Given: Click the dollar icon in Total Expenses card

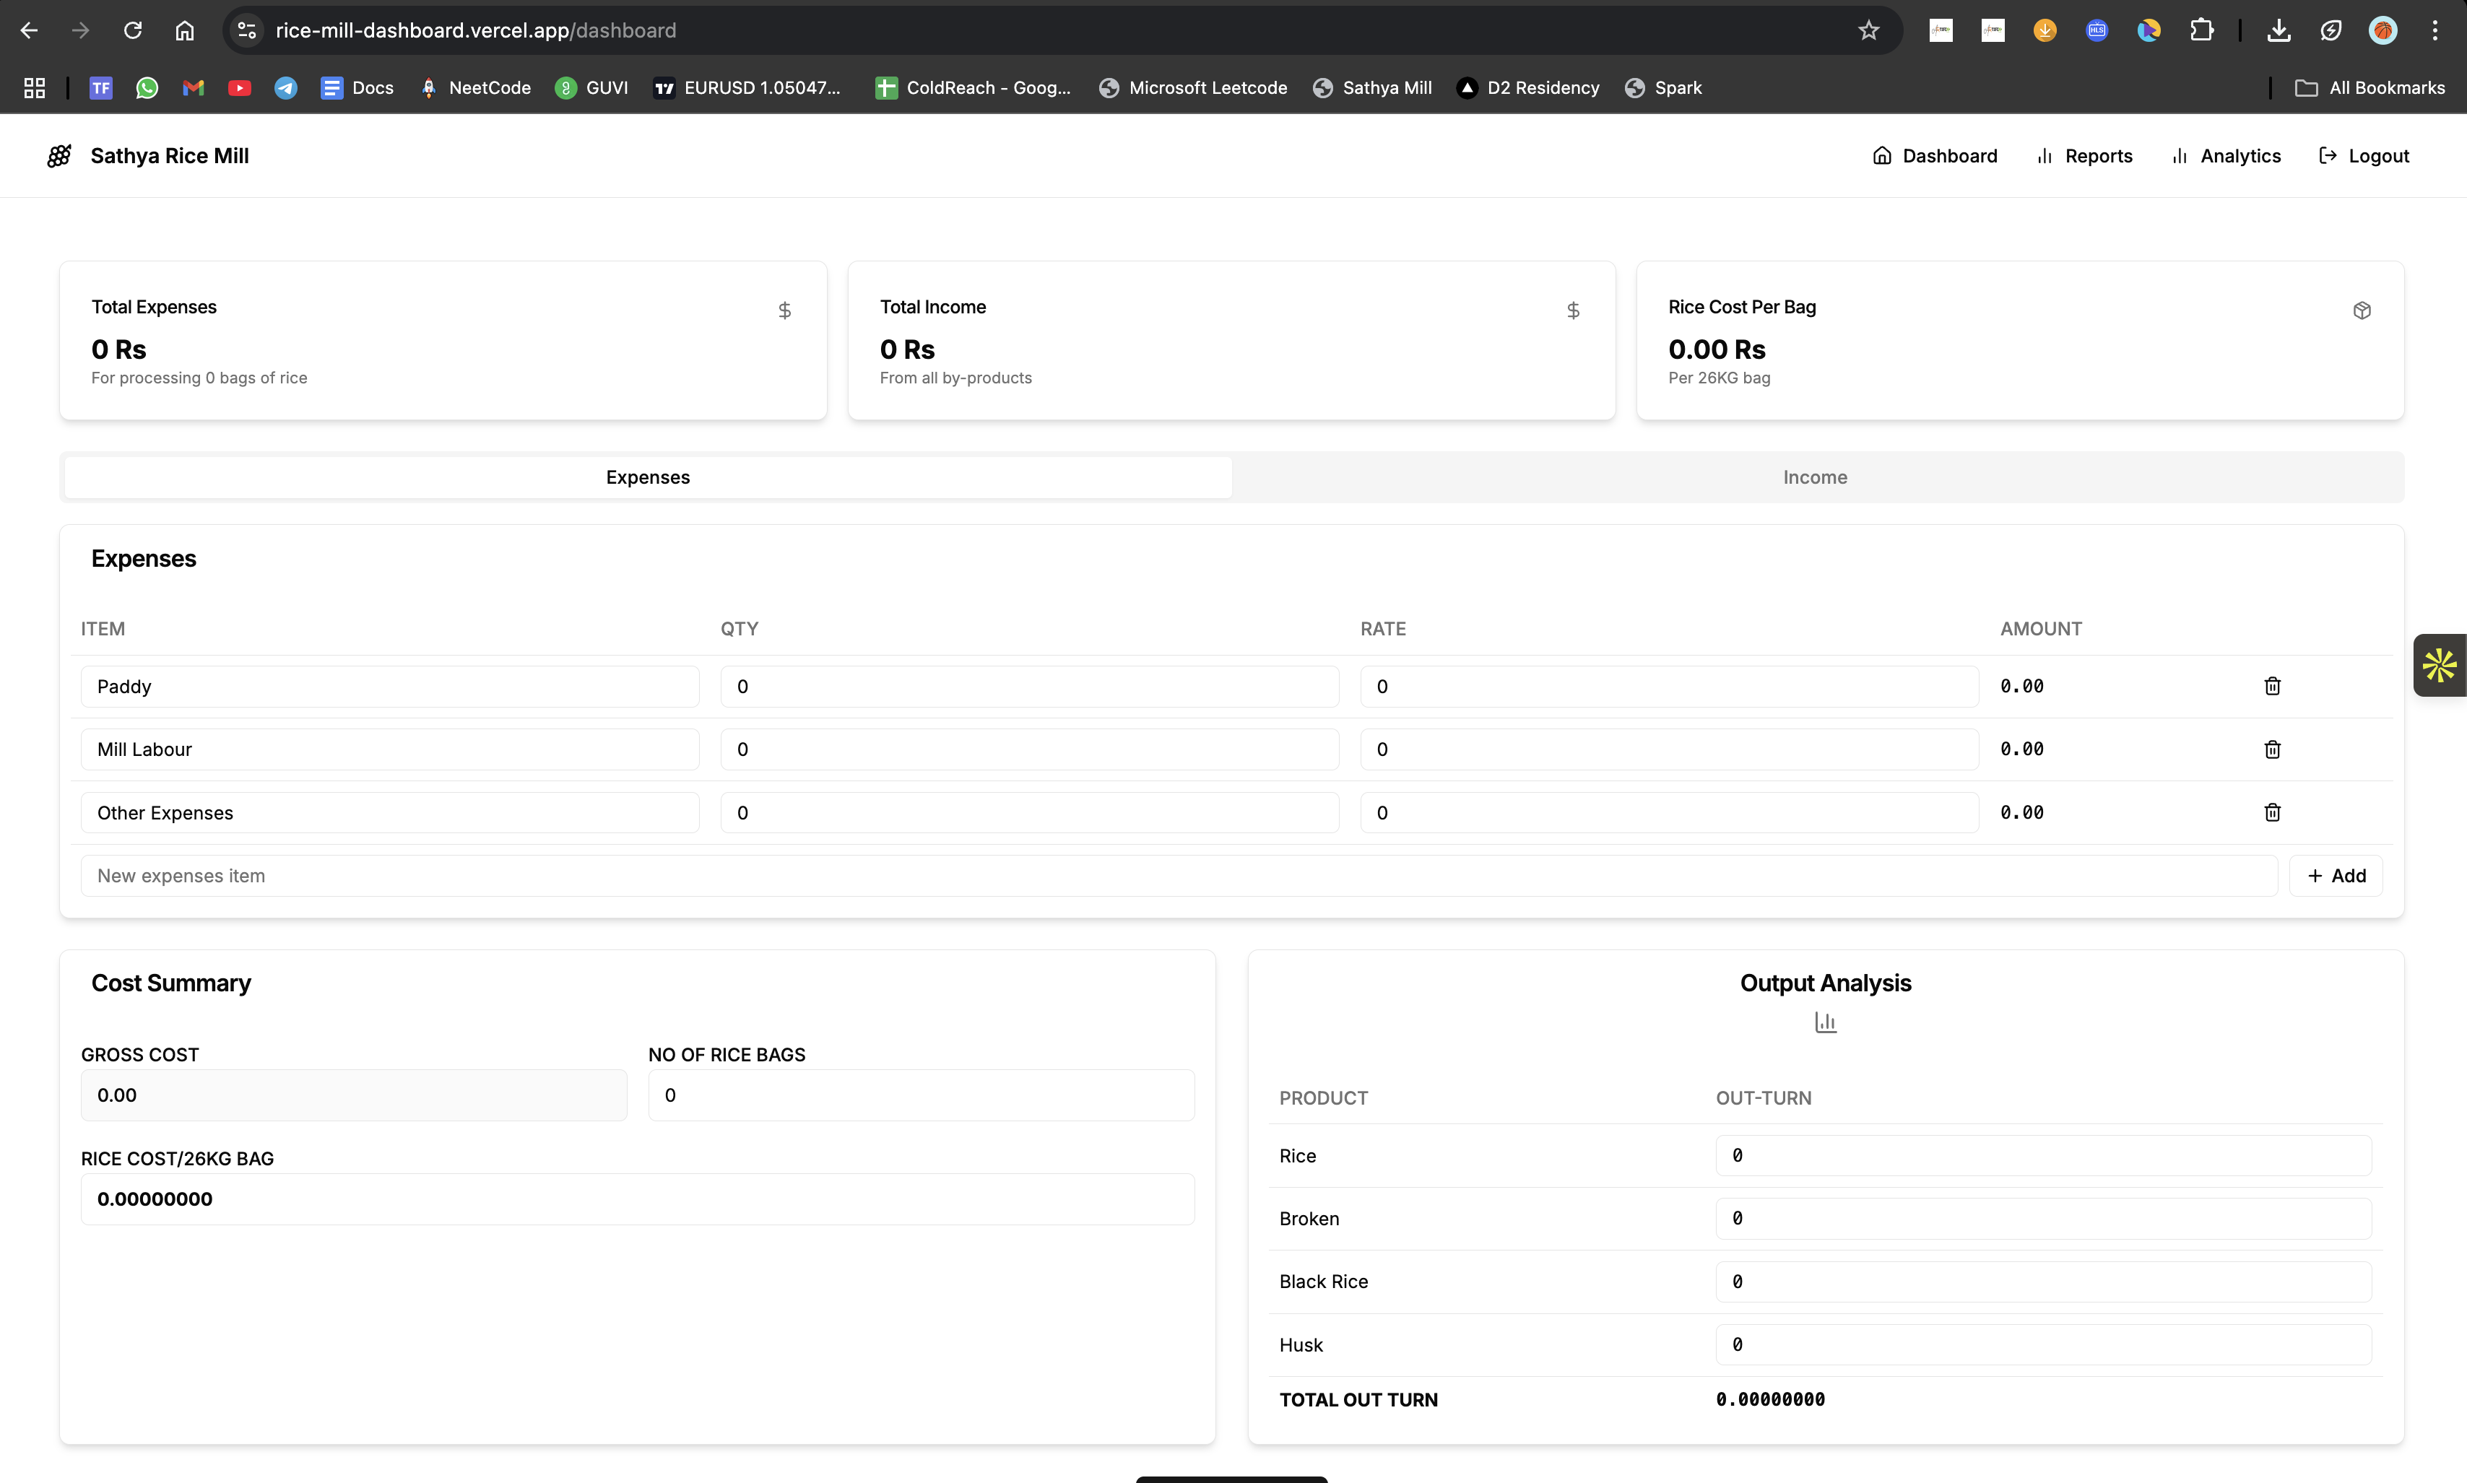Looking at the screenshot, I should click(x=785, y=310).
